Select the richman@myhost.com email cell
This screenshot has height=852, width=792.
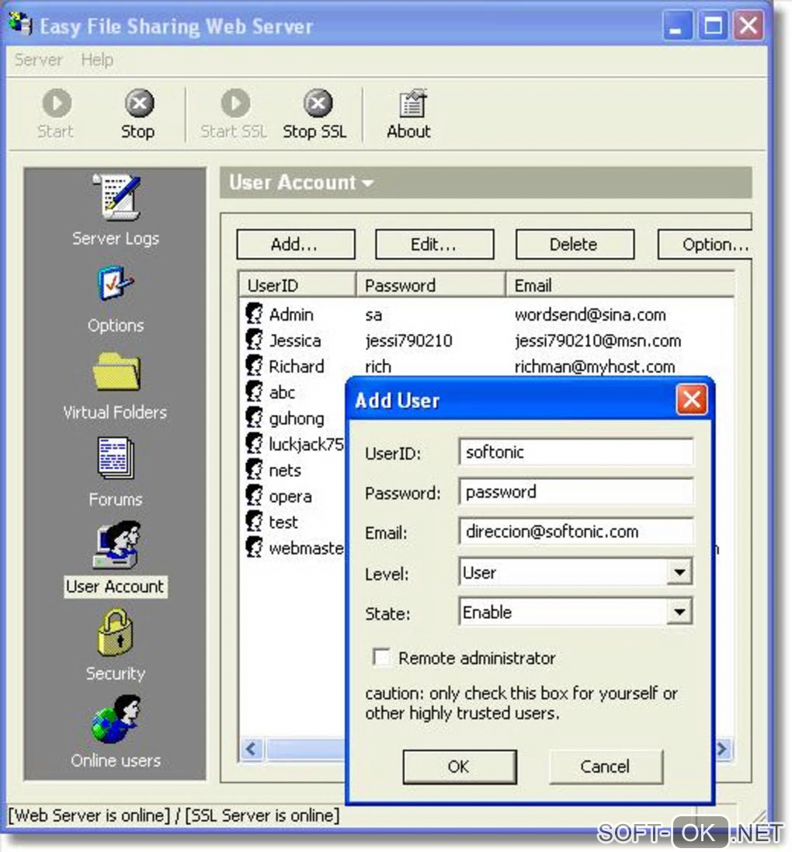click(594, 367)
